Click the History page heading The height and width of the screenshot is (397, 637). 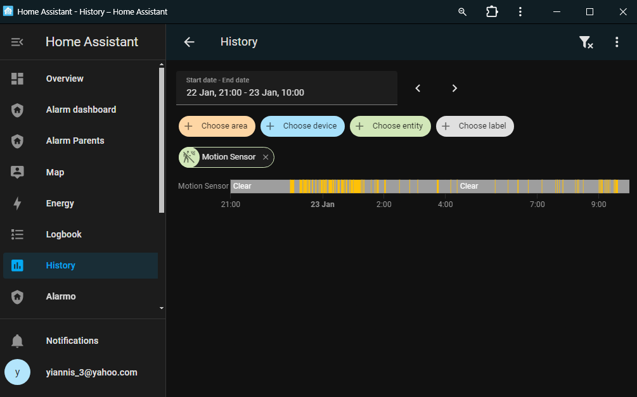(239, 42)
